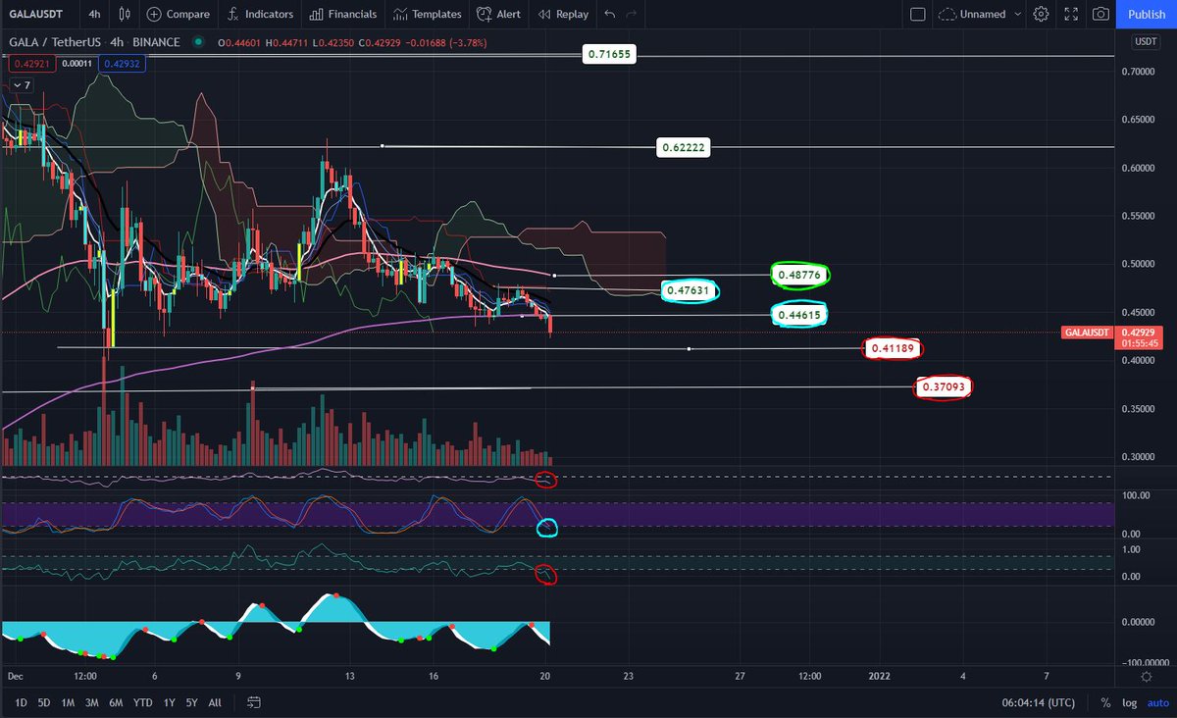Open the indicator Templates menu
The width and height of the screenshot is (1177, 718).
click(427, 14)
